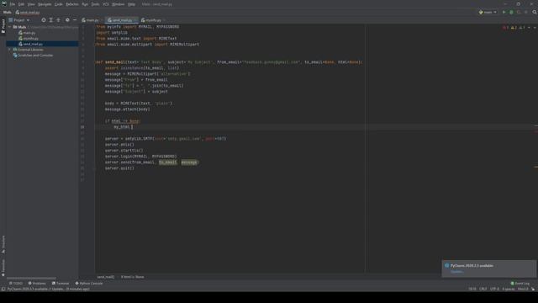Click send_mail() in editor breadcrumb

click(x=106, y=277)
